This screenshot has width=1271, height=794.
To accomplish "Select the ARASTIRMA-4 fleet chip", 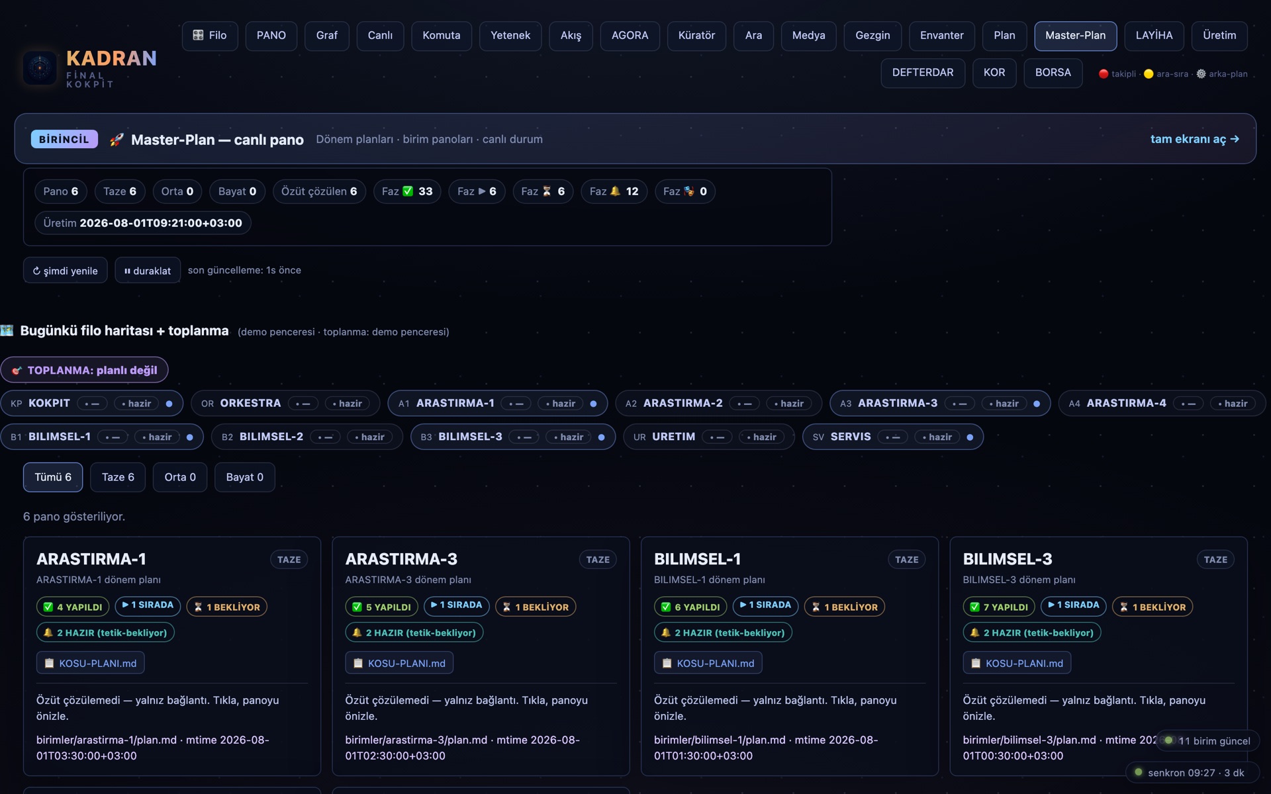I will tap(1162, 403).
